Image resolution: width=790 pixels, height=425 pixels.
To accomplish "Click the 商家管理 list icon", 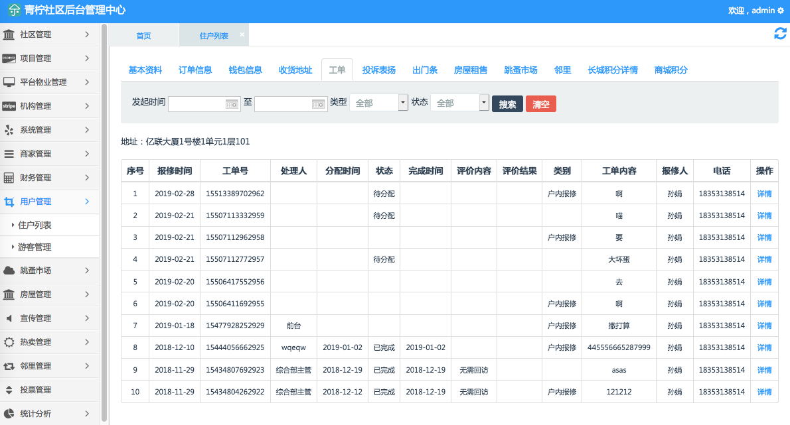I will click(9, 154).
